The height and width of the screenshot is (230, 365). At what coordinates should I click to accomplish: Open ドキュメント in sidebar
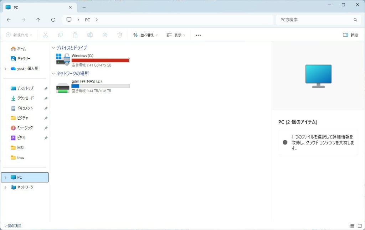pos(22,108)
